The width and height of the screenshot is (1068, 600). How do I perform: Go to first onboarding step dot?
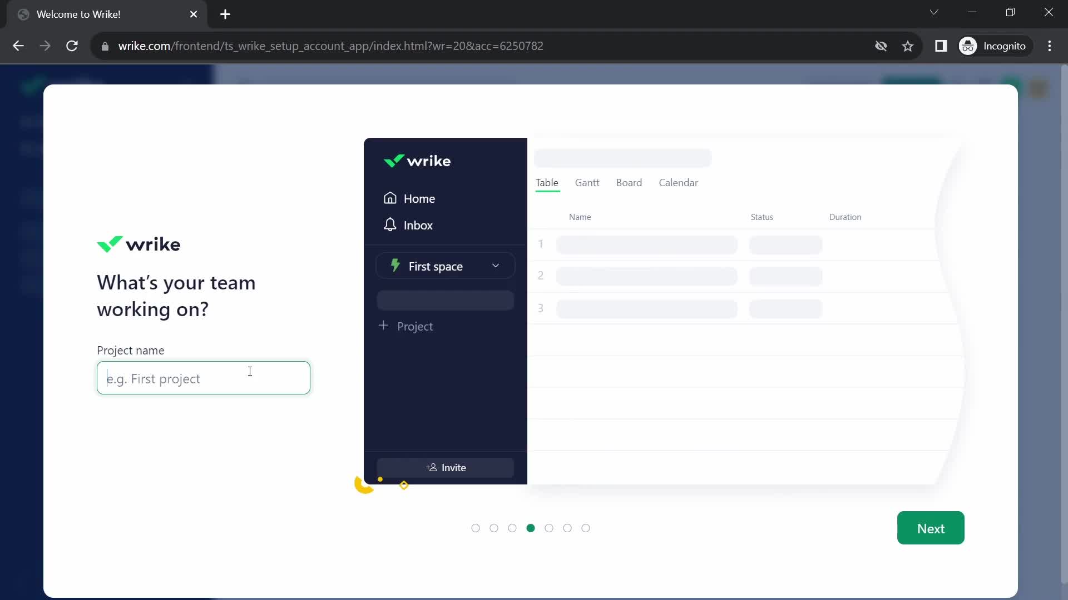click(476, 528)
